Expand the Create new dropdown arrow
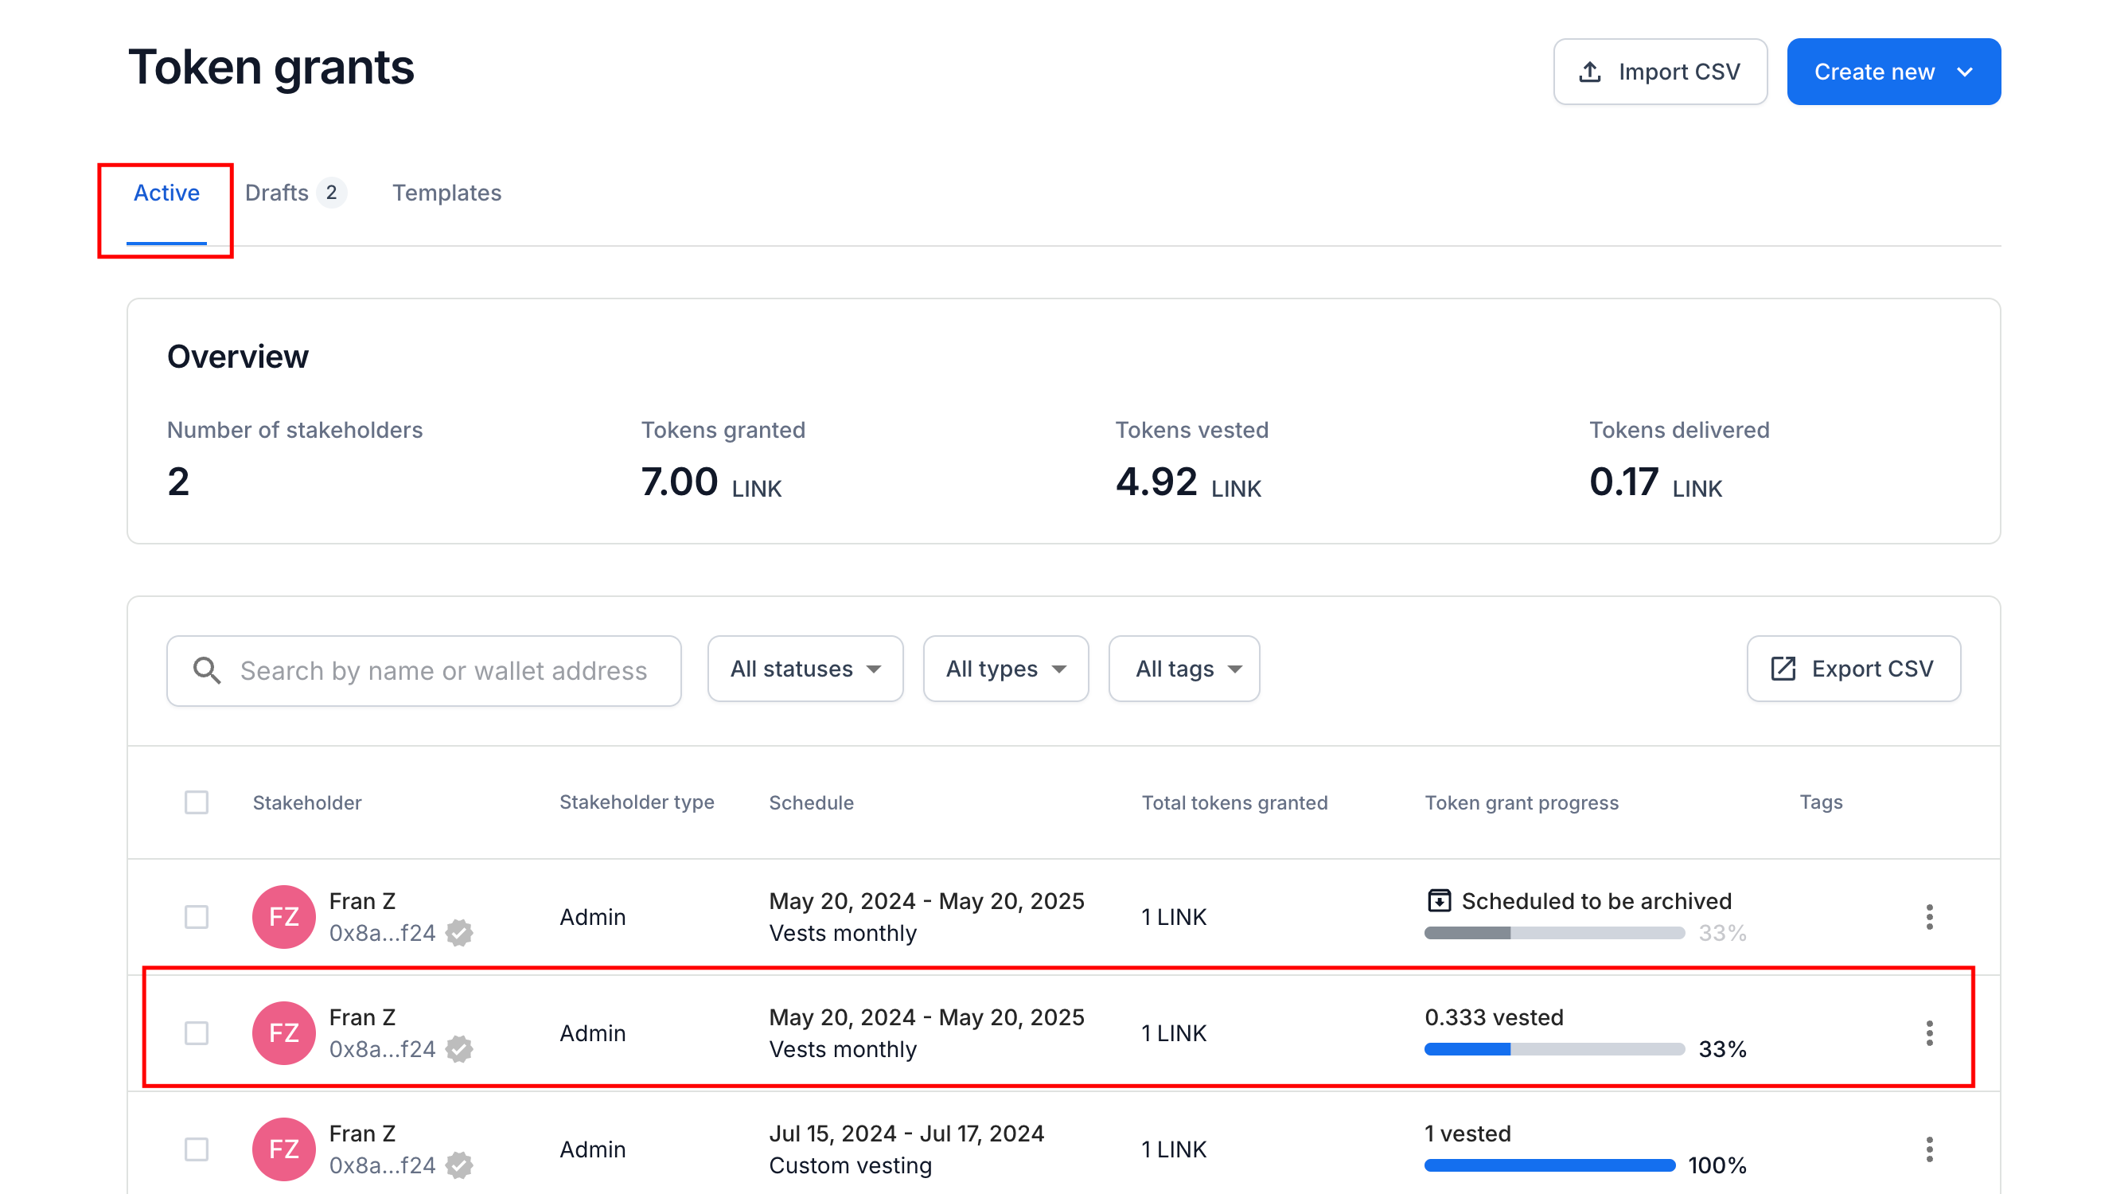Viewport: 2128px width, 1194px height. click(x=1964, y=72)
